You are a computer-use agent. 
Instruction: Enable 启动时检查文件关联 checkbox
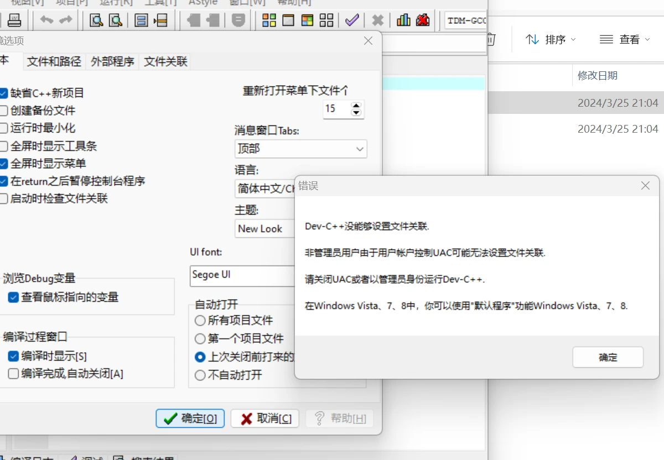click(3, 198)
